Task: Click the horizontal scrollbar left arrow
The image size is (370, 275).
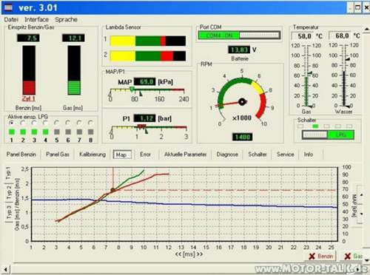Action: pyautogui.click(x=6, y=269)
